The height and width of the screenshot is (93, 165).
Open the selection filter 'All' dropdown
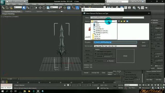click(18, 7)
